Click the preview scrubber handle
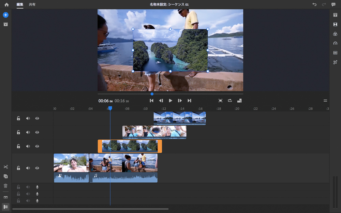The height and width of the screenshot is (213, 341). pos(152,94)
